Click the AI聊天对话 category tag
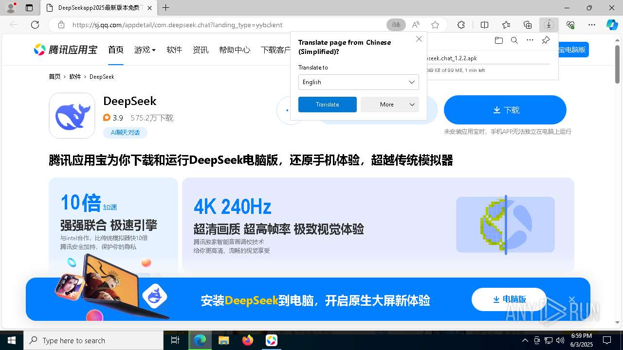 coord(125,132)
